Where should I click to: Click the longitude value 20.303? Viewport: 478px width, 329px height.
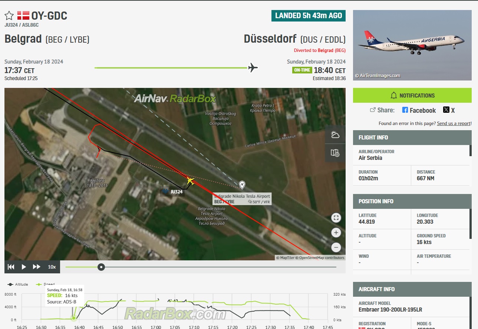coord(425,222)
